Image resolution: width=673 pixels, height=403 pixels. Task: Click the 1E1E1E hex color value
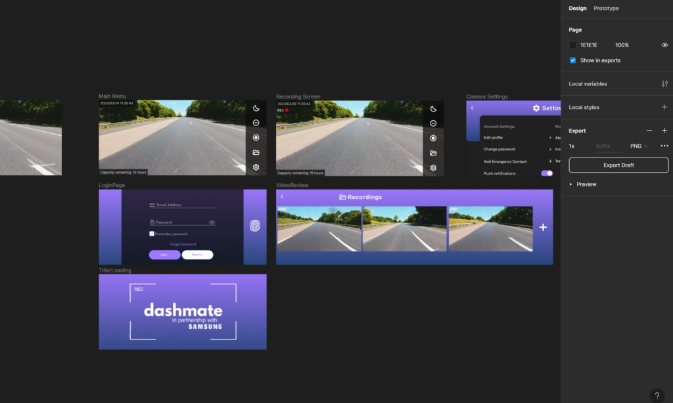click(x=588, y=45)
